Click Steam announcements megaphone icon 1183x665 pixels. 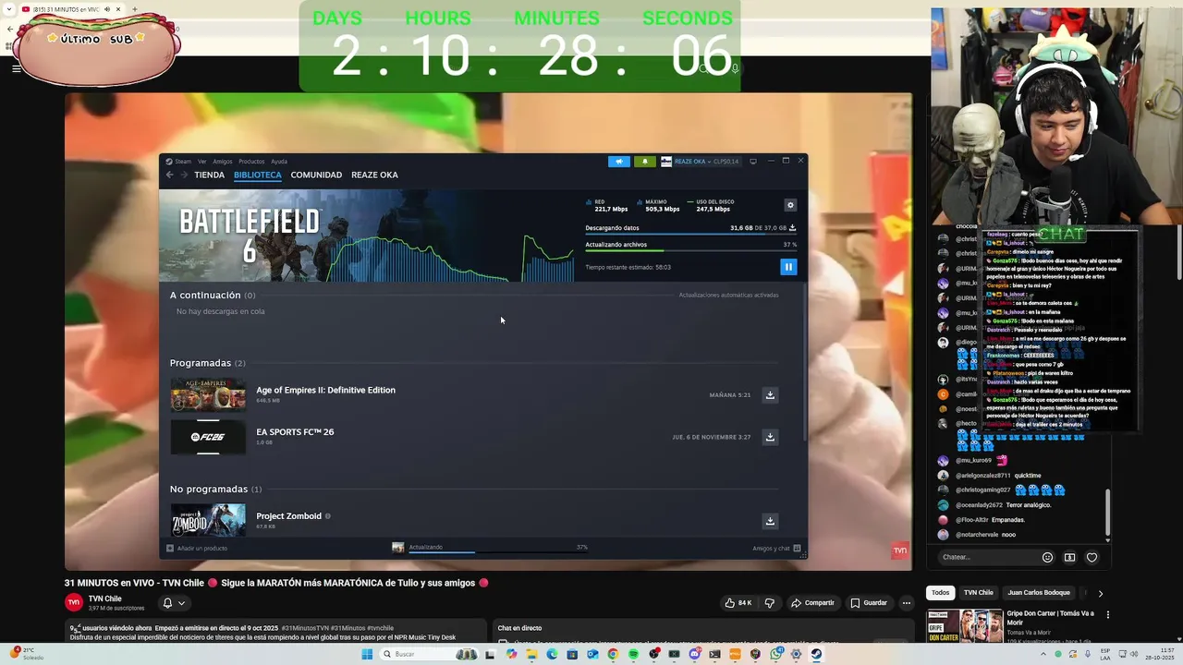(618, 162)
